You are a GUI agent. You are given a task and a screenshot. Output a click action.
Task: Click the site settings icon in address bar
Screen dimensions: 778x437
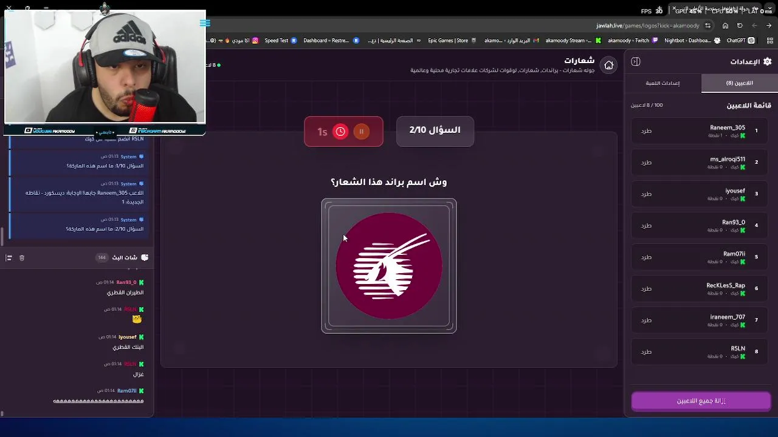point(707,25)
